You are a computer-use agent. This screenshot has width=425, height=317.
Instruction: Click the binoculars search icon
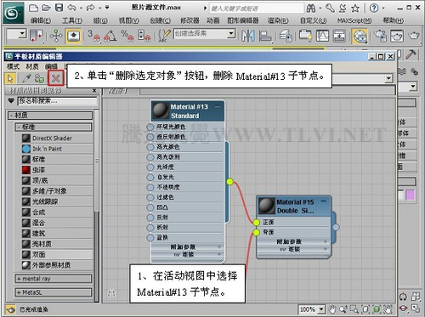tap(311, 8)
